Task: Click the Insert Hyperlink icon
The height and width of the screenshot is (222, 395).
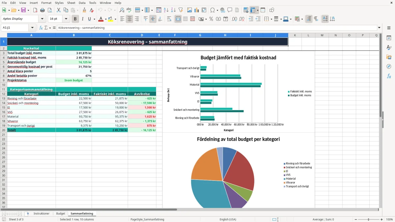Action: (x=223, y=10)
